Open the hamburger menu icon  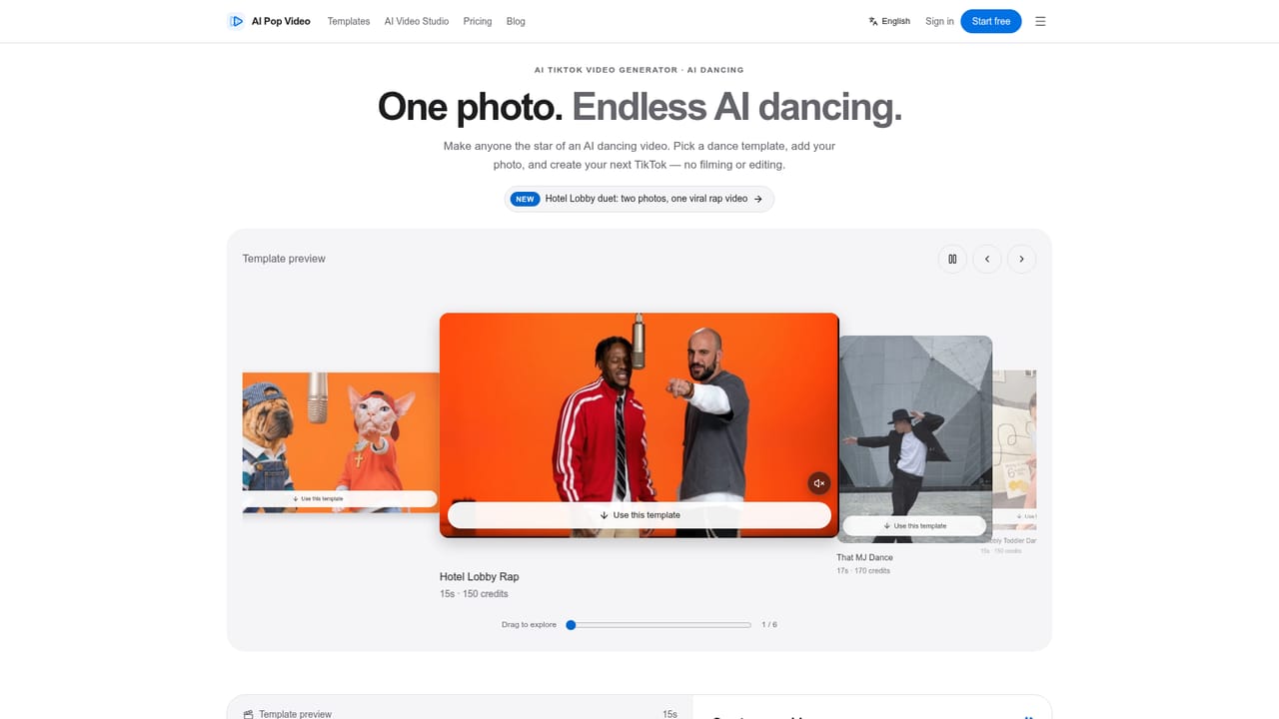(1040, 21)
